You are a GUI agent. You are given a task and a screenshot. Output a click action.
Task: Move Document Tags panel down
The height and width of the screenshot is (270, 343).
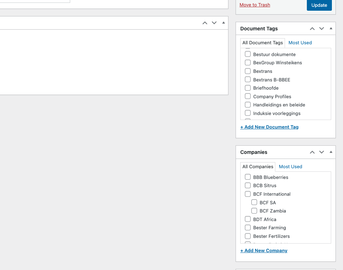click(322, 29)
